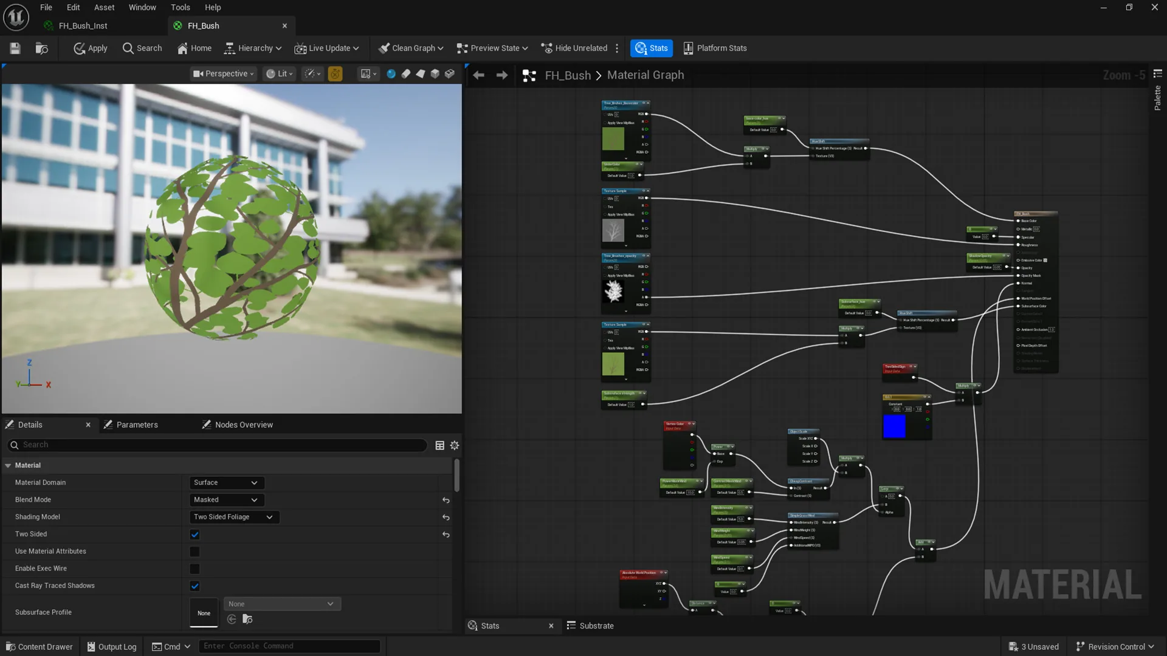Screen dimensions: 1167x656
Task: Click the Save asset floppy icon
Action: pos(15,49)
